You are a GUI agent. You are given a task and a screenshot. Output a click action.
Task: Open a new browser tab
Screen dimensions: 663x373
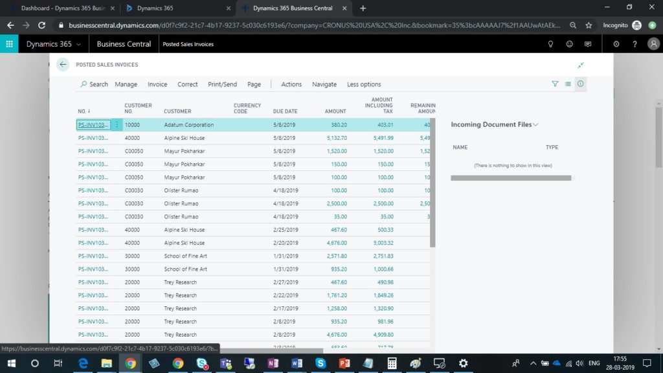363,8
